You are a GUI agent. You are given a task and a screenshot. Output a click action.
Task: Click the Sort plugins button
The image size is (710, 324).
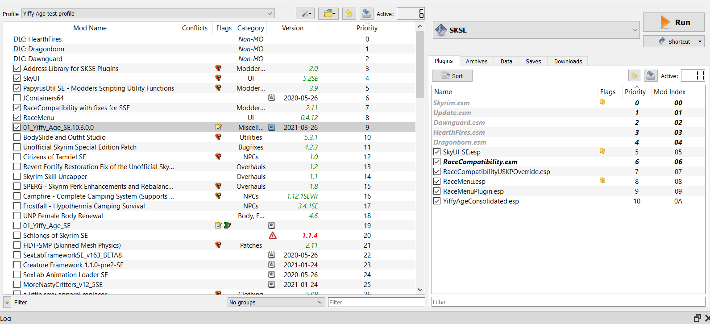452,76
